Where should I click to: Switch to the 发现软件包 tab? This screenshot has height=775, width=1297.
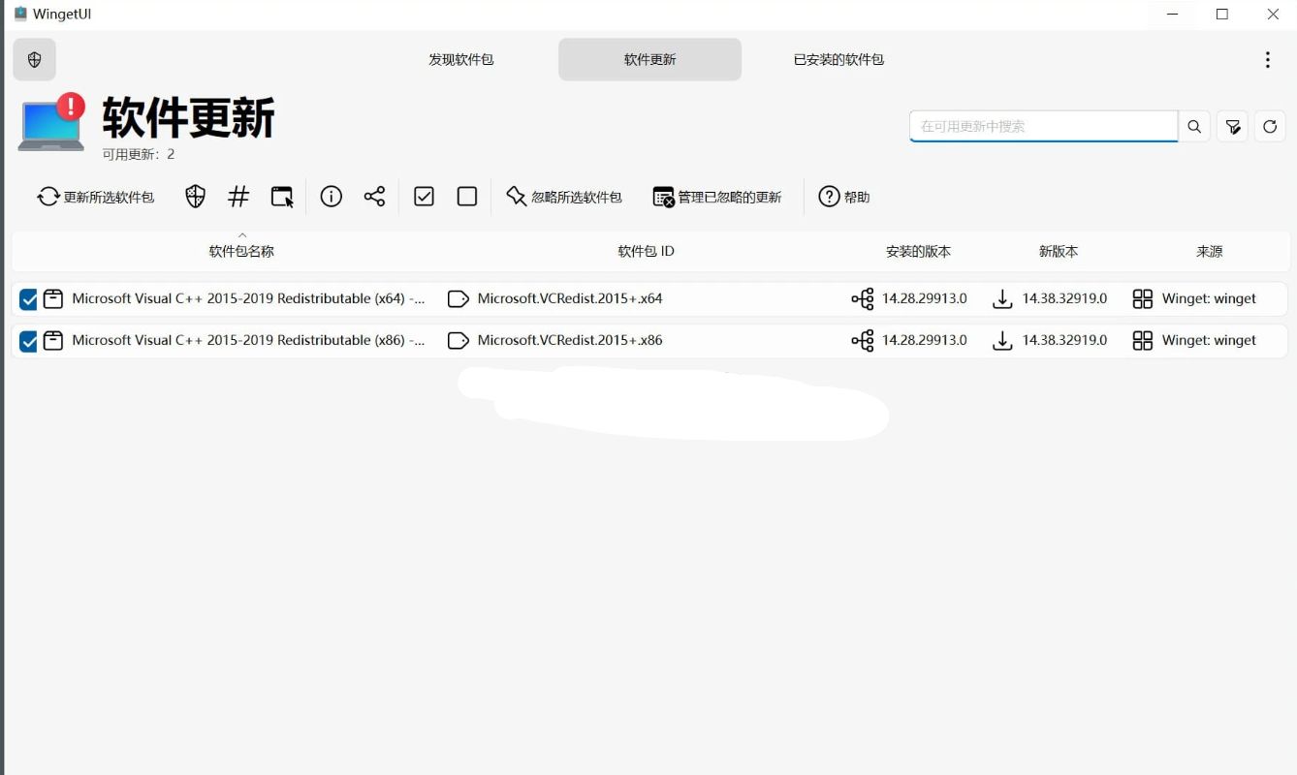click(462, 59)
